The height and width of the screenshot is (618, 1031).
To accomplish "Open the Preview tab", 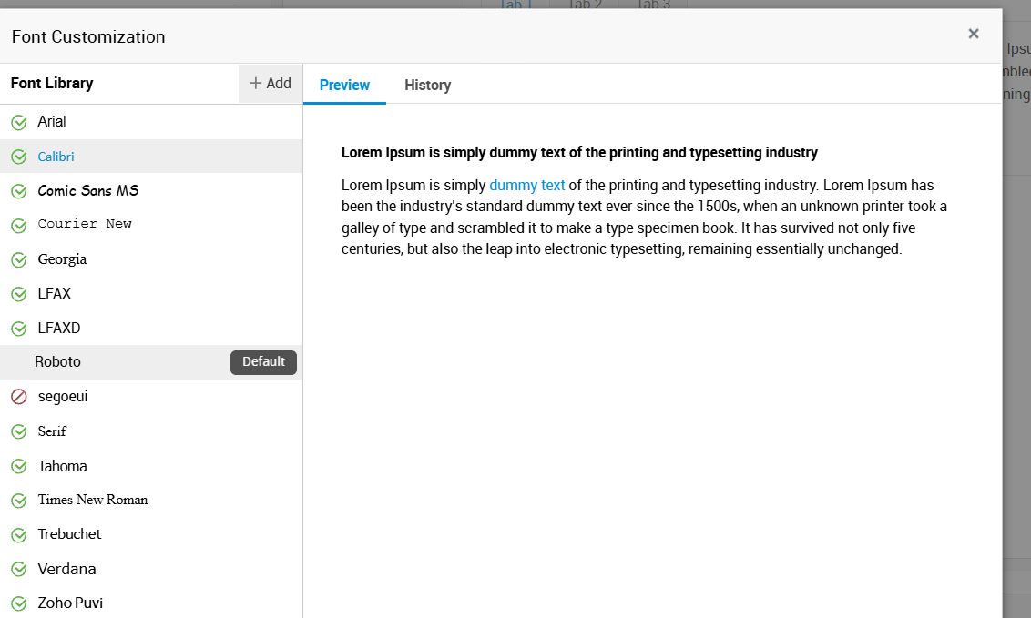I will (x=344, y=85).
